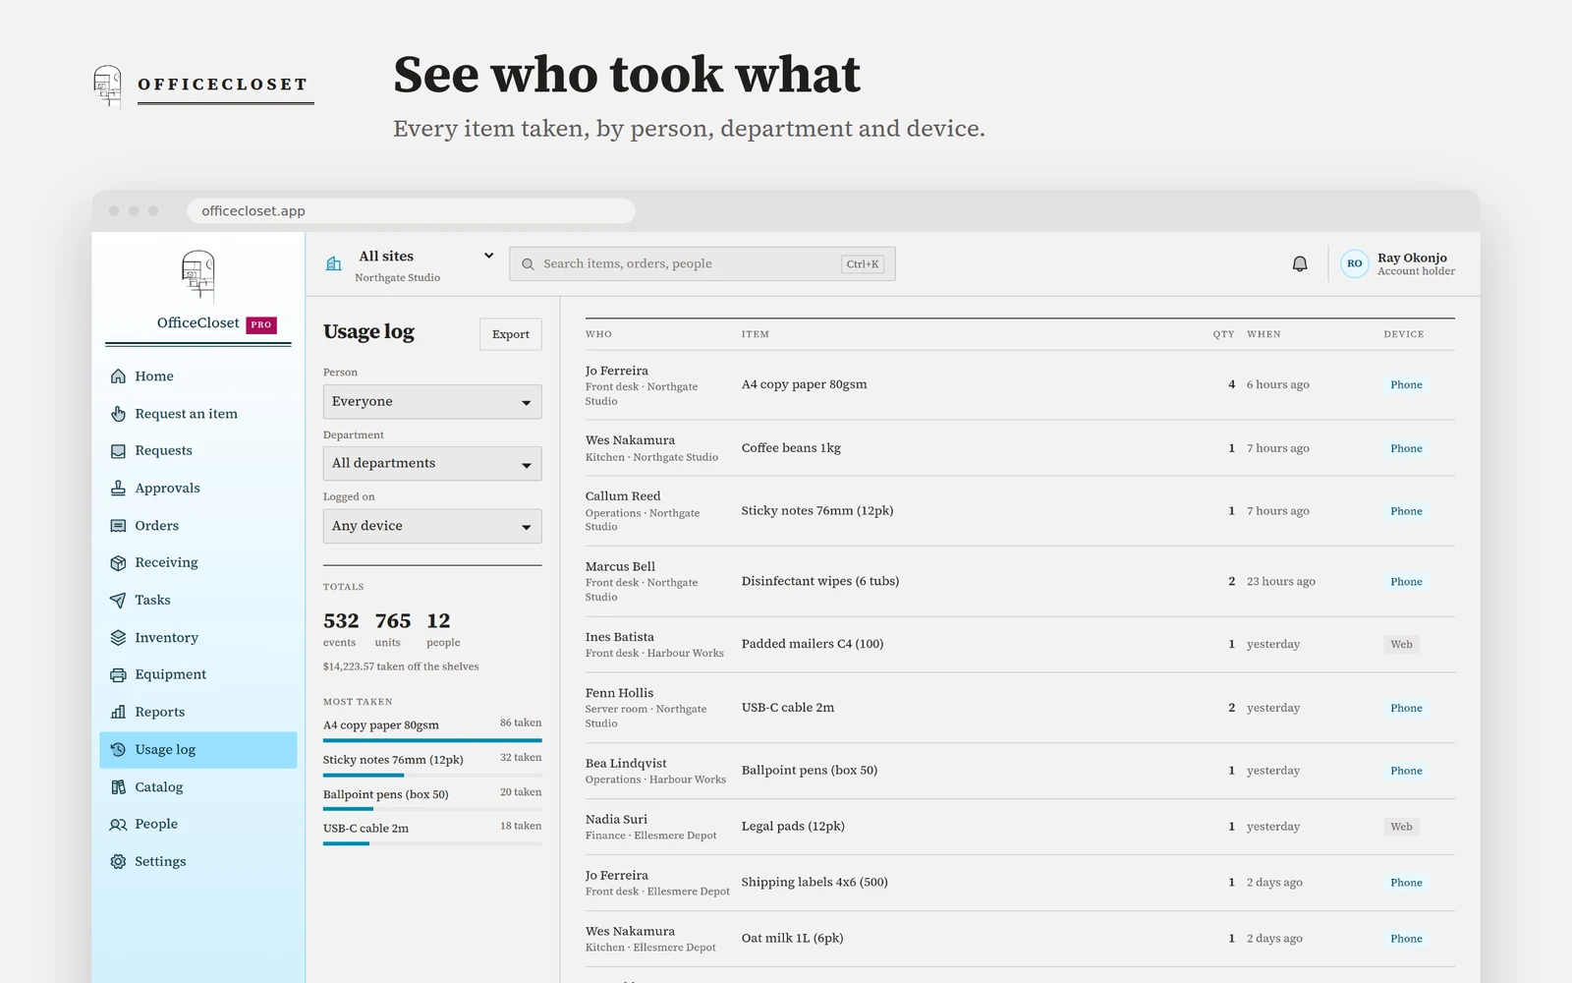Click the Web badge in Ines Batista row
This screenshot has height=983, width=1572.
pos(1401,645)
